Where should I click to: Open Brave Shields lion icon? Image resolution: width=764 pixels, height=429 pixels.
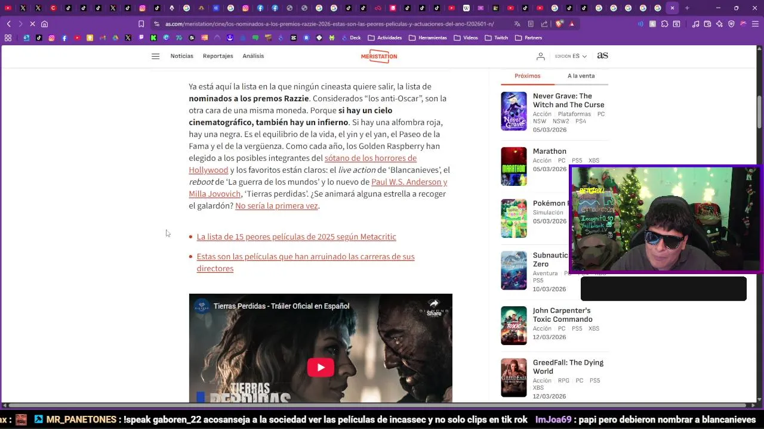(x=559, y=24)
